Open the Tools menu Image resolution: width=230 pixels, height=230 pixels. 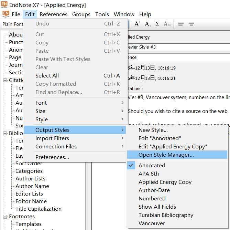(102, 14)
